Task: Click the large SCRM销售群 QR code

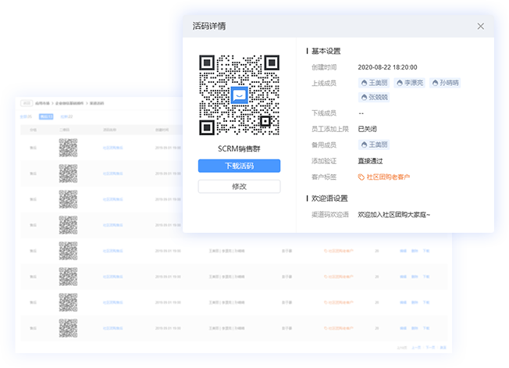Action: [x=239, y=95]
